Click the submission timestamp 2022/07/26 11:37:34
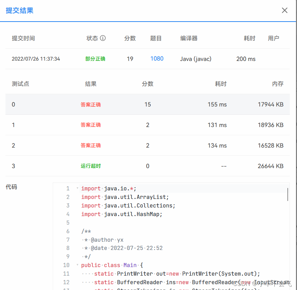 coord(36,59)
